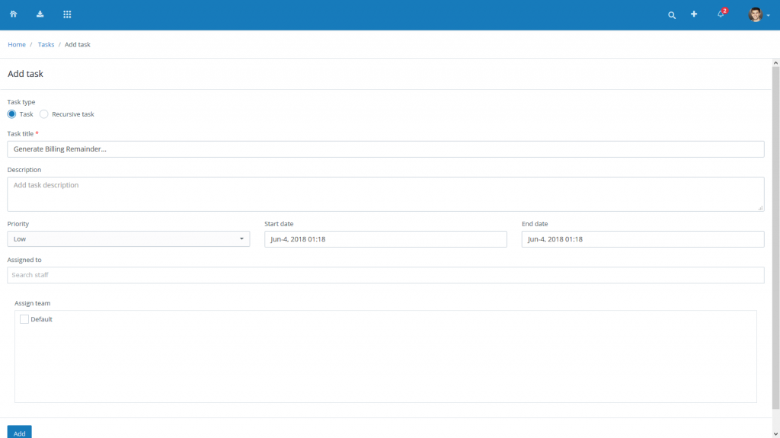Click the download tray icon in header

click(x=40, y=14)
